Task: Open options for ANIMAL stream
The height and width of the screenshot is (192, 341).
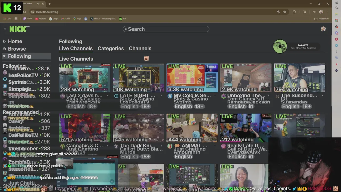Action: click(x=215, y=146)
